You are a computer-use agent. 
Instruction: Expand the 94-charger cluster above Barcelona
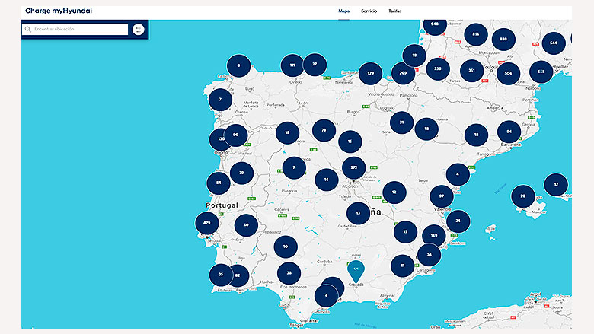(x=509, y=132)
